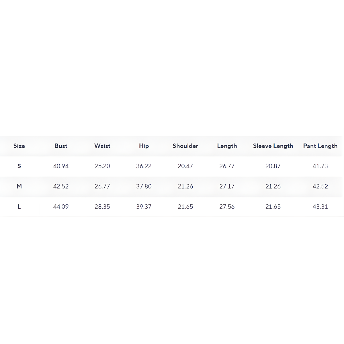Image resolution: width=344 pixels, height=344 pixels.
Task: Select the Waist column header
Action: pyautogui.click(x=102, y=146)
